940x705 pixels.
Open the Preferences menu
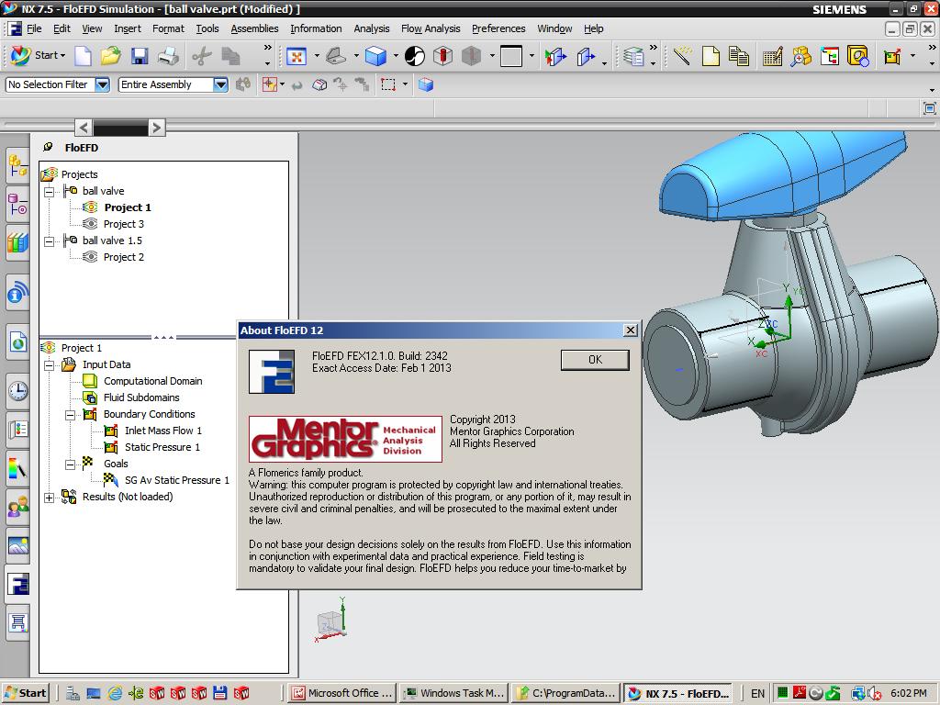tap(498, 28)
